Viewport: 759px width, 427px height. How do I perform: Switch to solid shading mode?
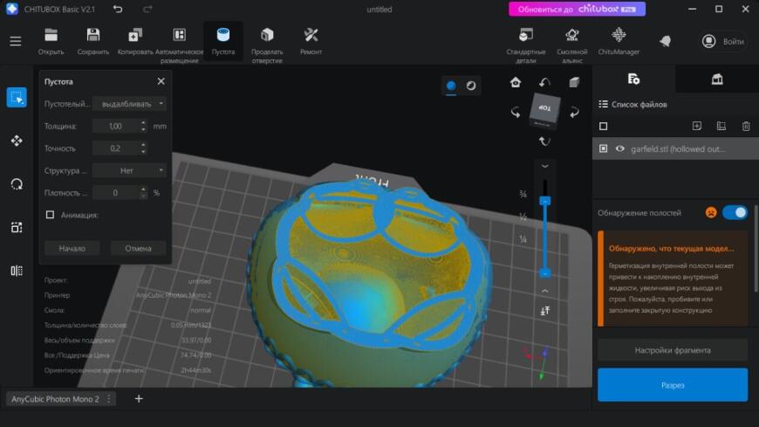(x=451, y=86)
